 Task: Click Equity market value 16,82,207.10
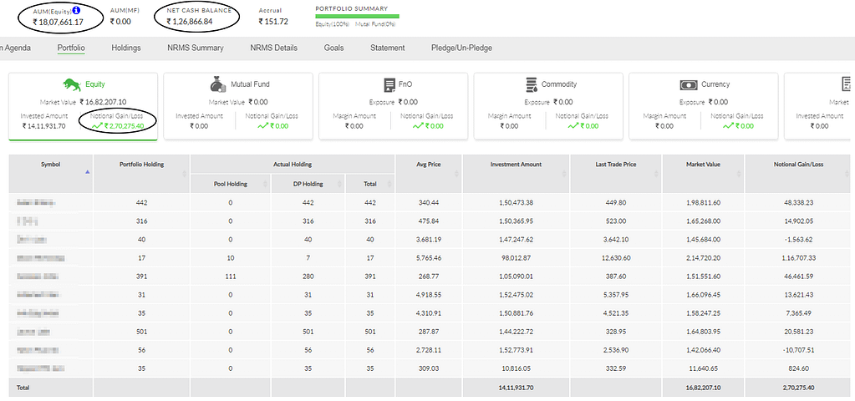tap(103, 101)
